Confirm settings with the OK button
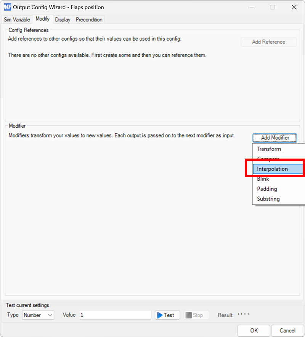This screenshot has width=305, height=337. pos(254,330)
